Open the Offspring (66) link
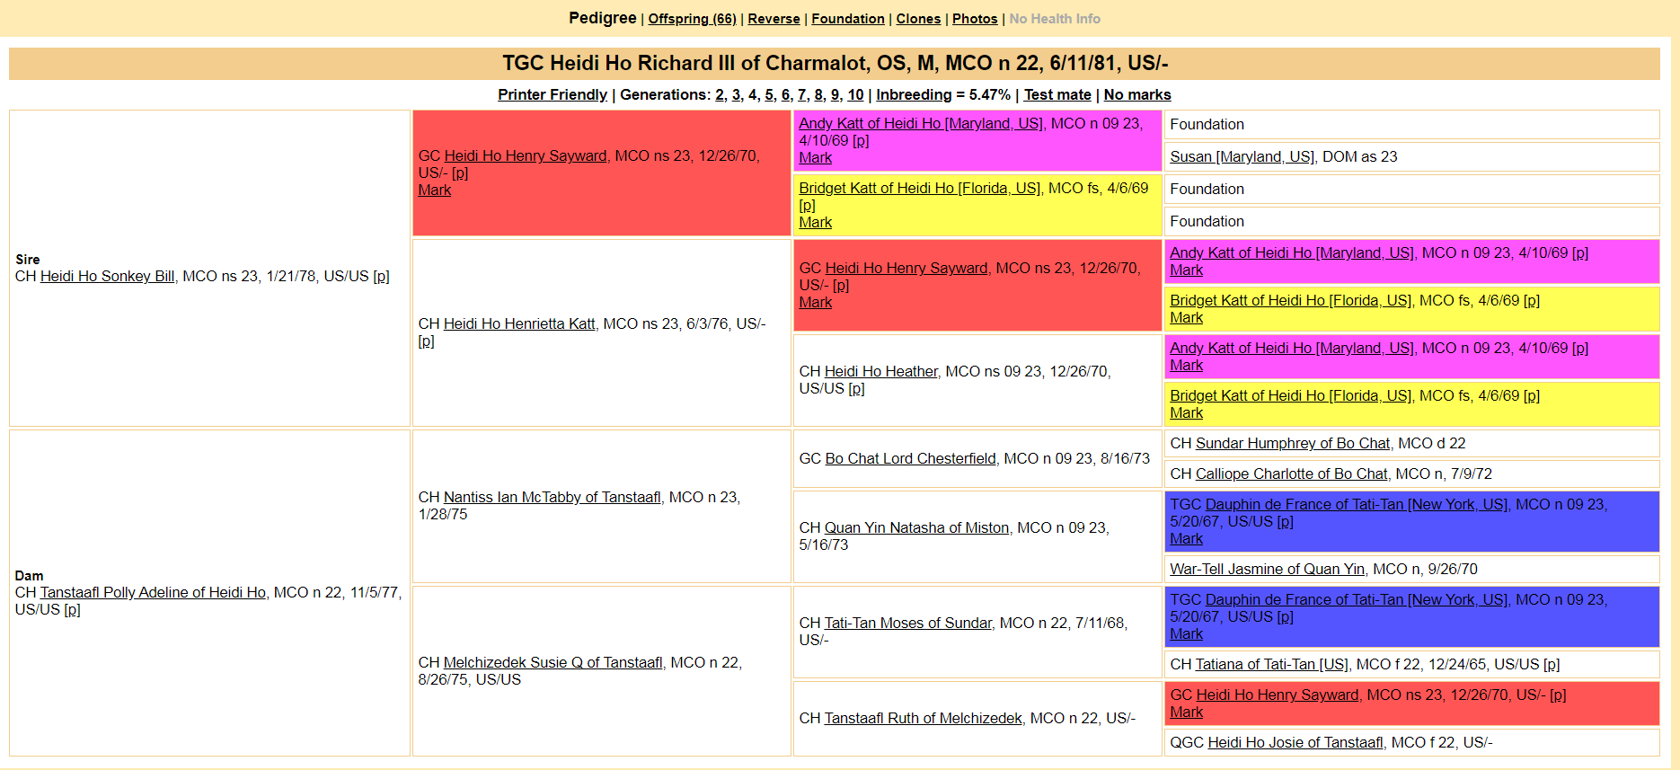 (692, 19)
